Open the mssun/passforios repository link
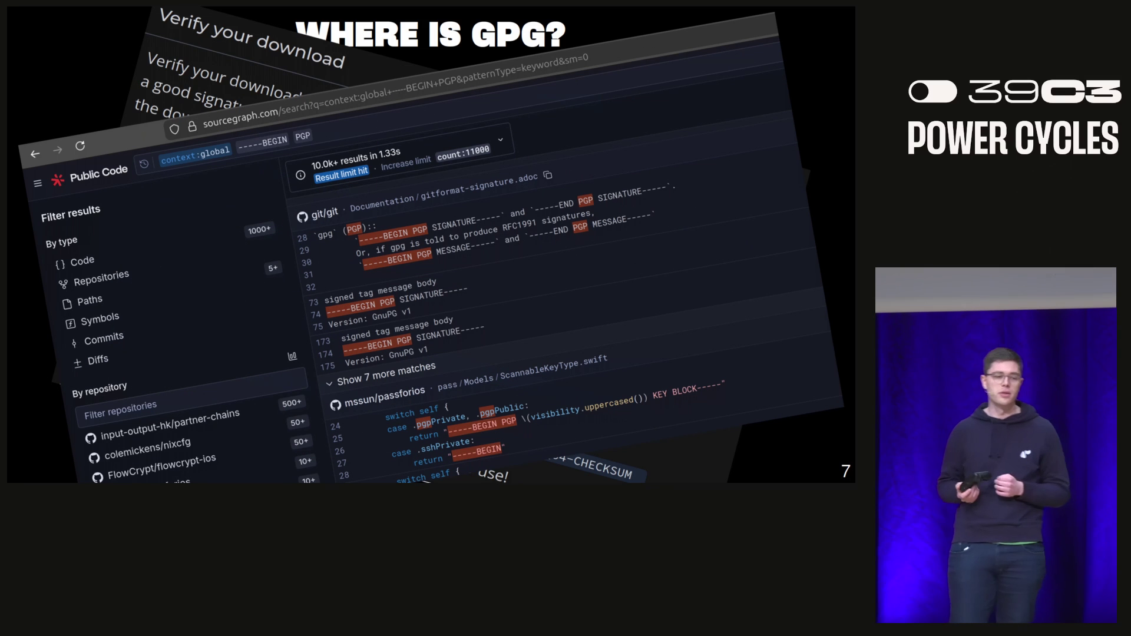Screen dimensions: 1131x636 pos(384,396)
